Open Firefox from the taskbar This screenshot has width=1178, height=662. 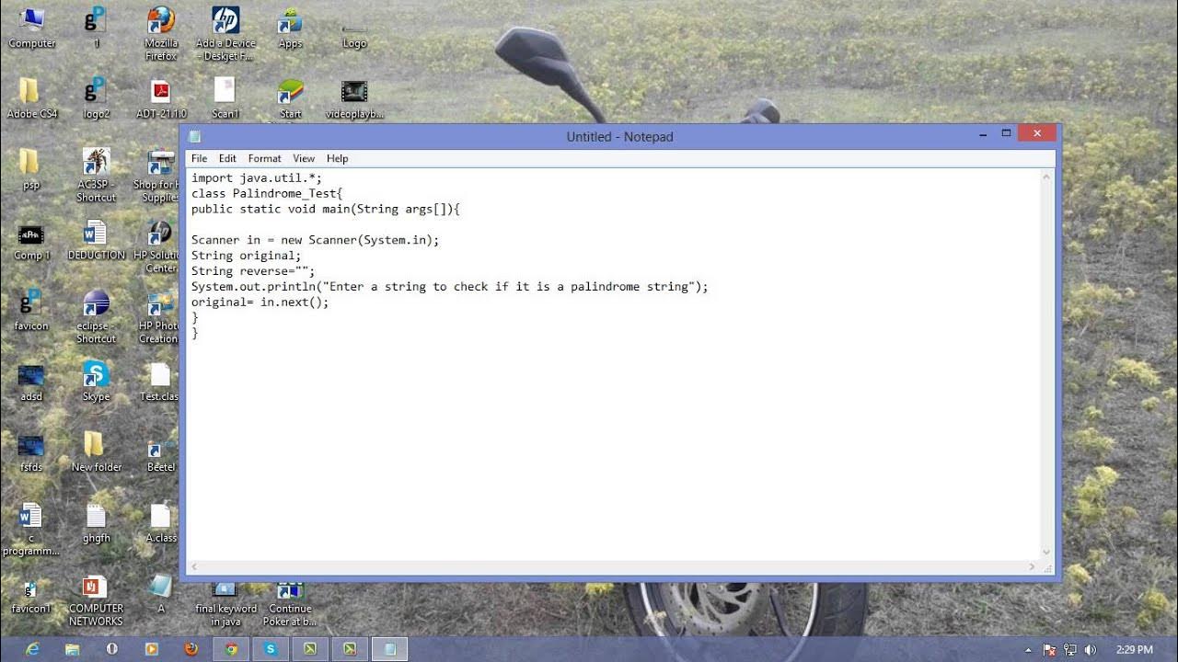191,648
